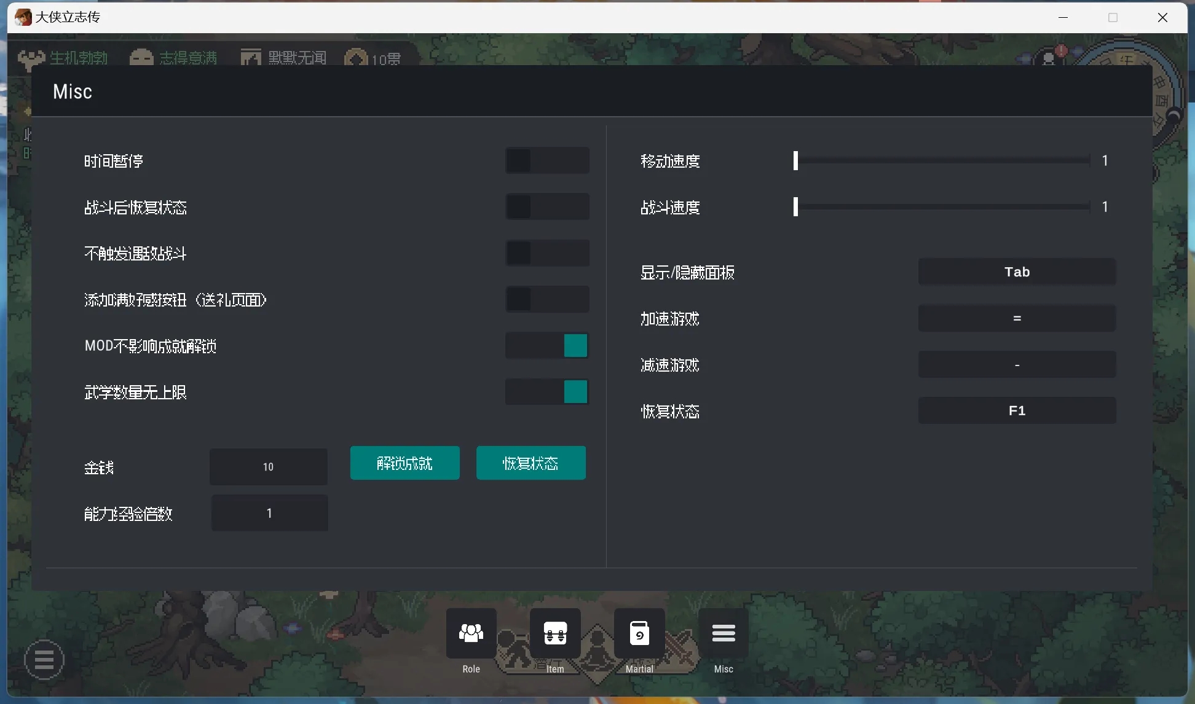Screen dimensions: 1195x704
Task: Turn off MOD不影响成就解锁 switch
Action: [x=547, y=346]
